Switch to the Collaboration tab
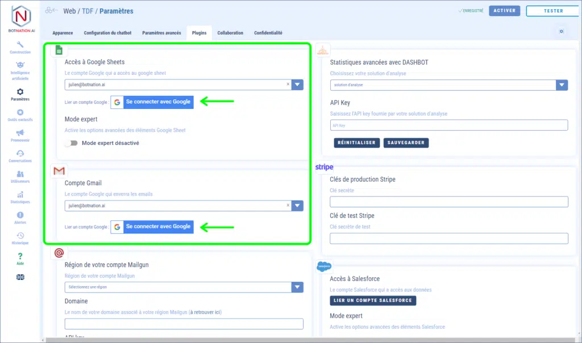Screen dimensions: 582x343 pos(230,33)
